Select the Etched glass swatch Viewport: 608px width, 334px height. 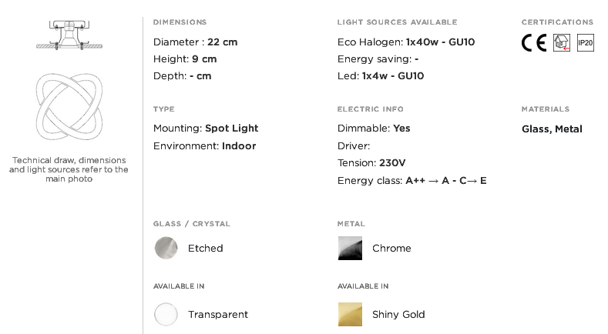point(166,248)
